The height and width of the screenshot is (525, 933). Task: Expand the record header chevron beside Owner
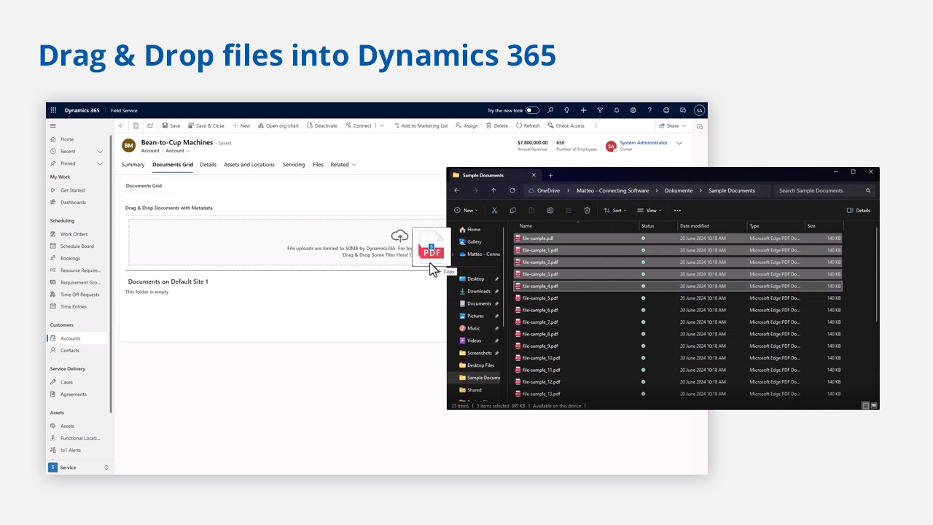coord(679,143)
